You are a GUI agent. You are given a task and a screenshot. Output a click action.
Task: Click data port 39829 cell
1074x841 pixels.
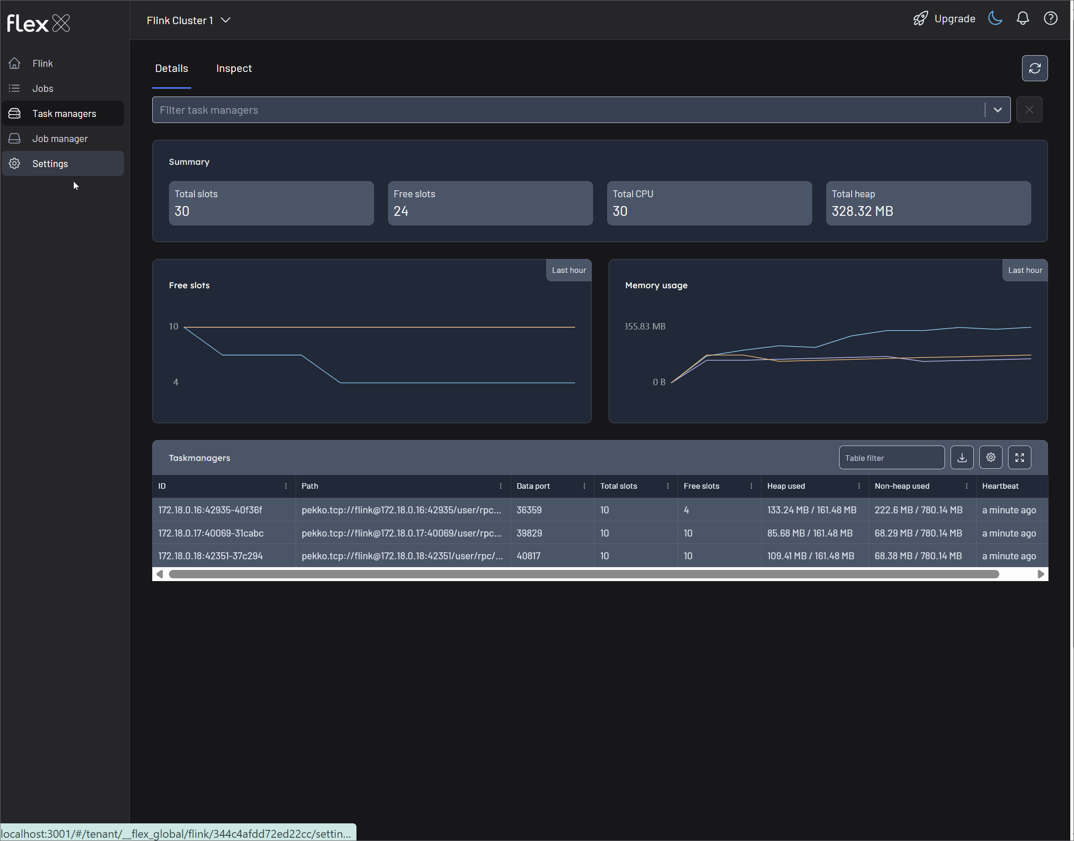click(x=552, y=533)
